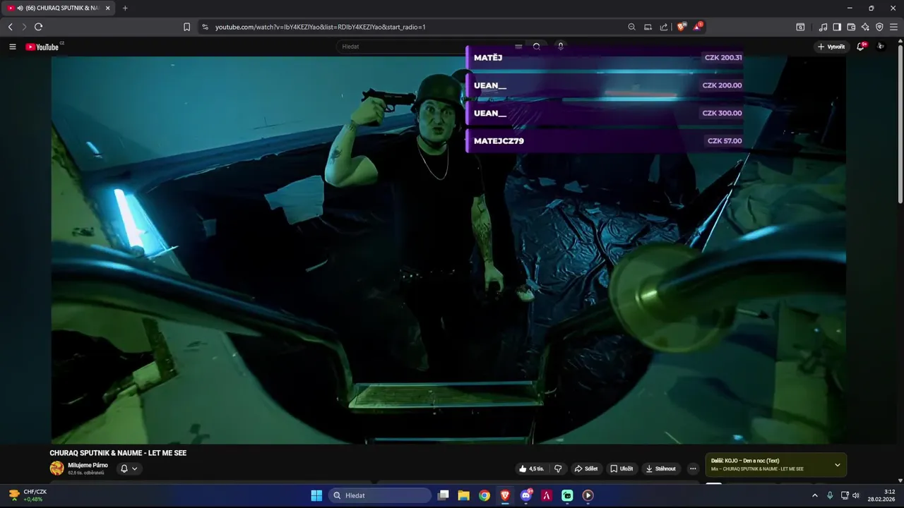The image size is (904, 508).
Task: Open Discord from the taskbar
Action: click(526, 495)
